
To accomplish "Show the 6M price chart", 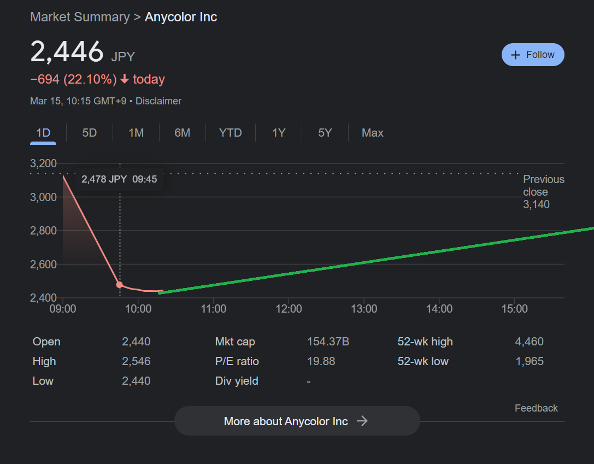I will point(182,133).
